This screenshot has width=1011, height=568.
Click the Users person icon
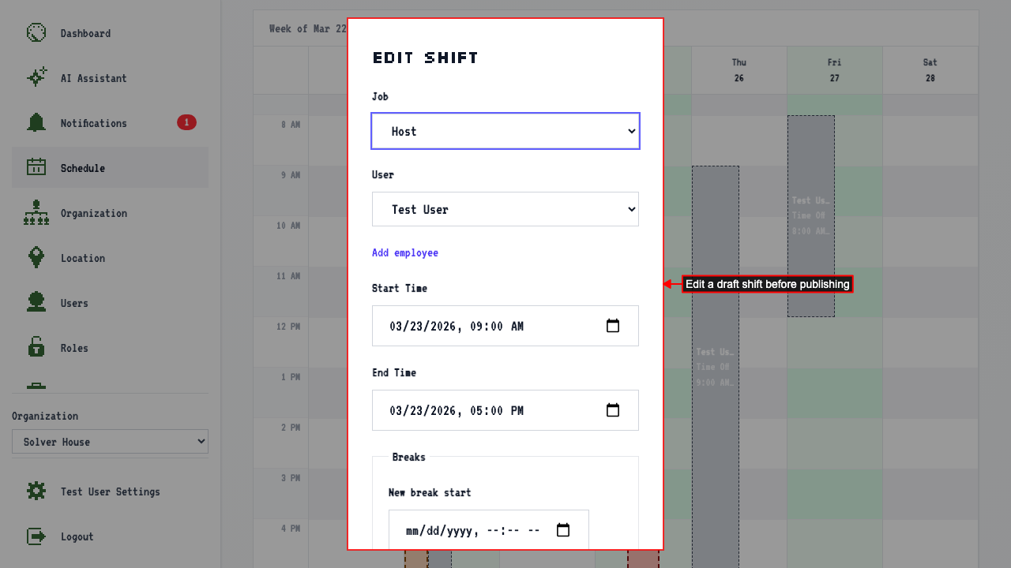(36, 303)
